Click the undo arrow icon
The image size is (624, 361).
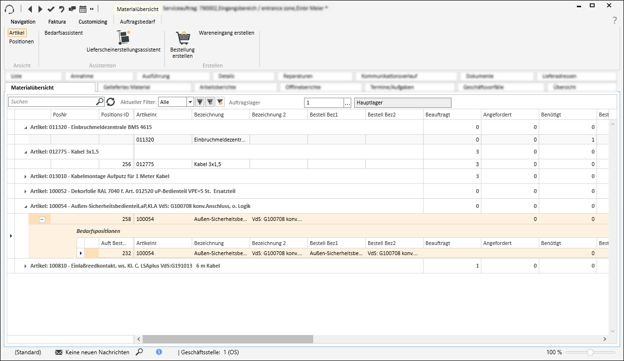pos(61,9)
